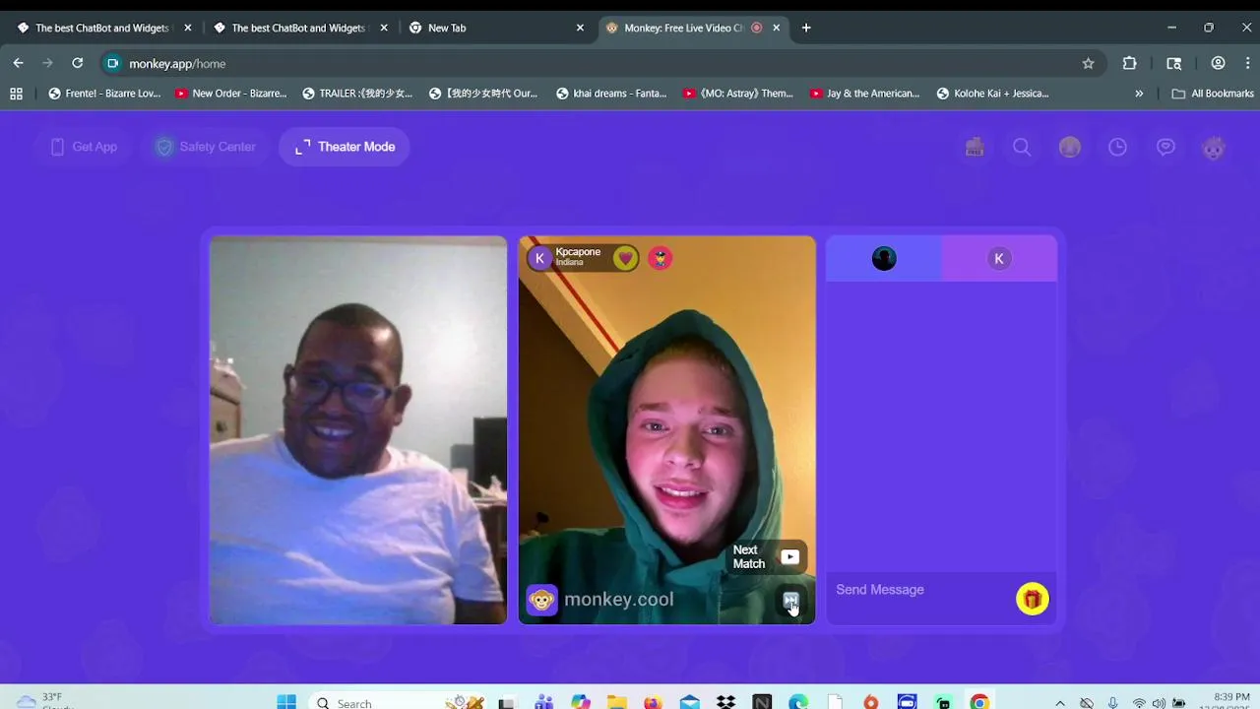The image size is (1260, 709).
Task: Open the Chrome three-dot menu
Action: pos(1247,63)
